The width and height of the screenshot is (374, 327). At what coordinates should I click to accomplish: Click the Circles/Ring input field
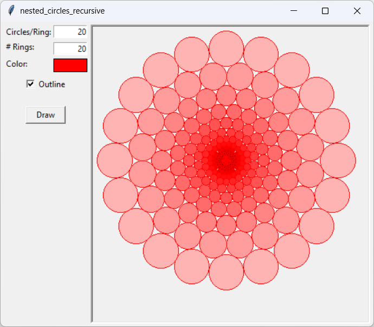[x=70, y=32]
